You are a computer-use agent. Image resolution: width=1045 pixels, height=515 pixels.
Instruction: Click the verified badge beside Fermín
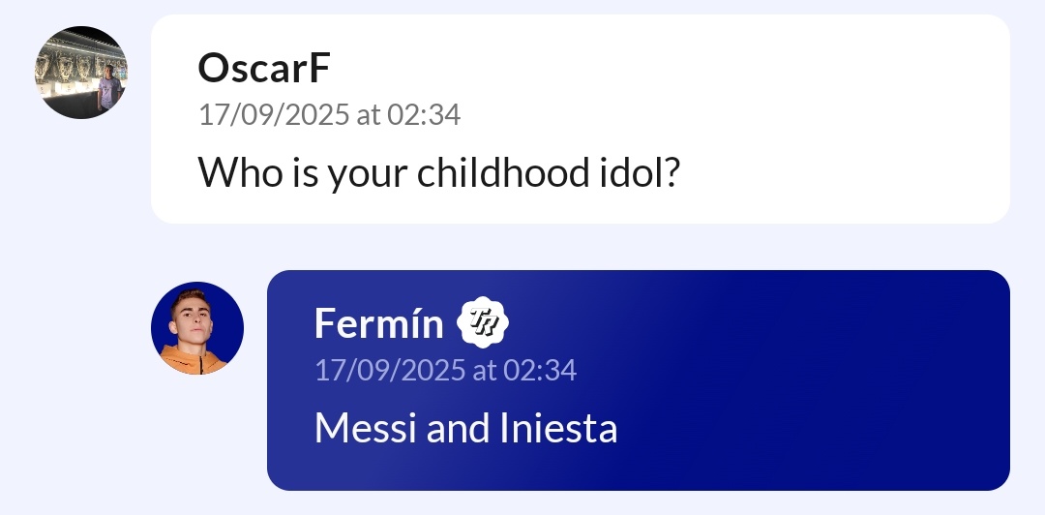click(x=483, y=323)
